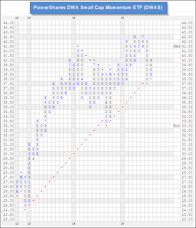Click year 12 marker on bottom axis

click(x=17, y=224)
